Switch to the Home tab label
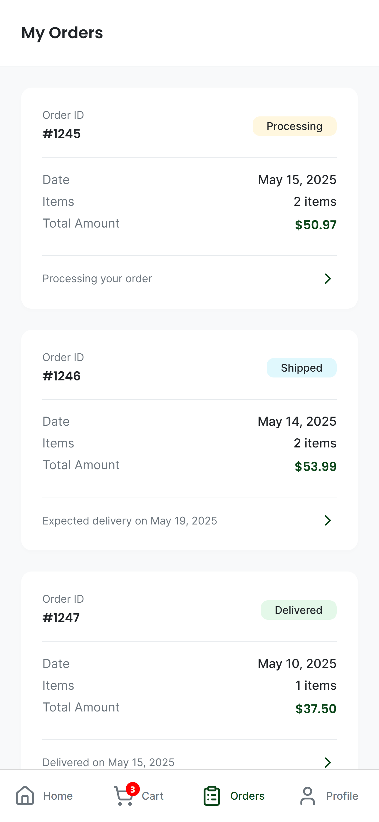The width and height of the screenshot is (379, 822). [x=58, y=796]
